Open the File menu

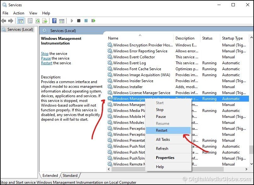coord(5,13)
